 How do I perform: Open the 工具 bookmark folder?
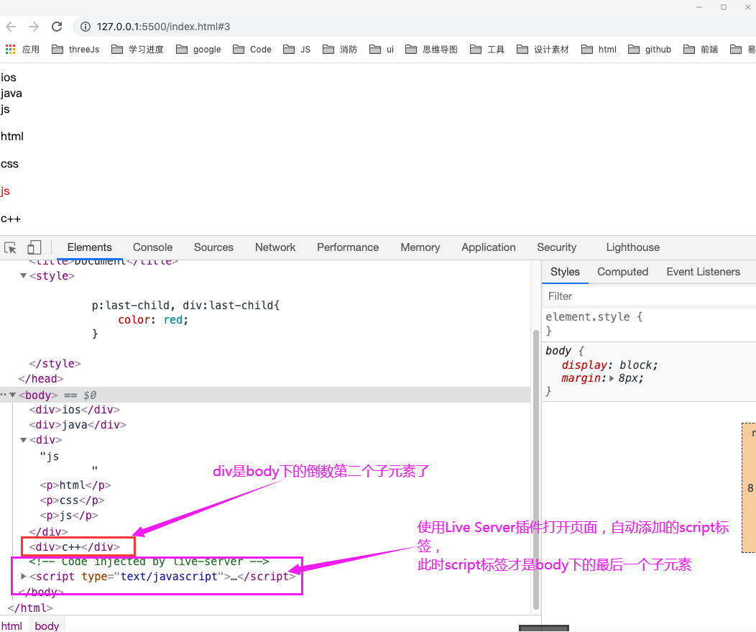[487, 49]
